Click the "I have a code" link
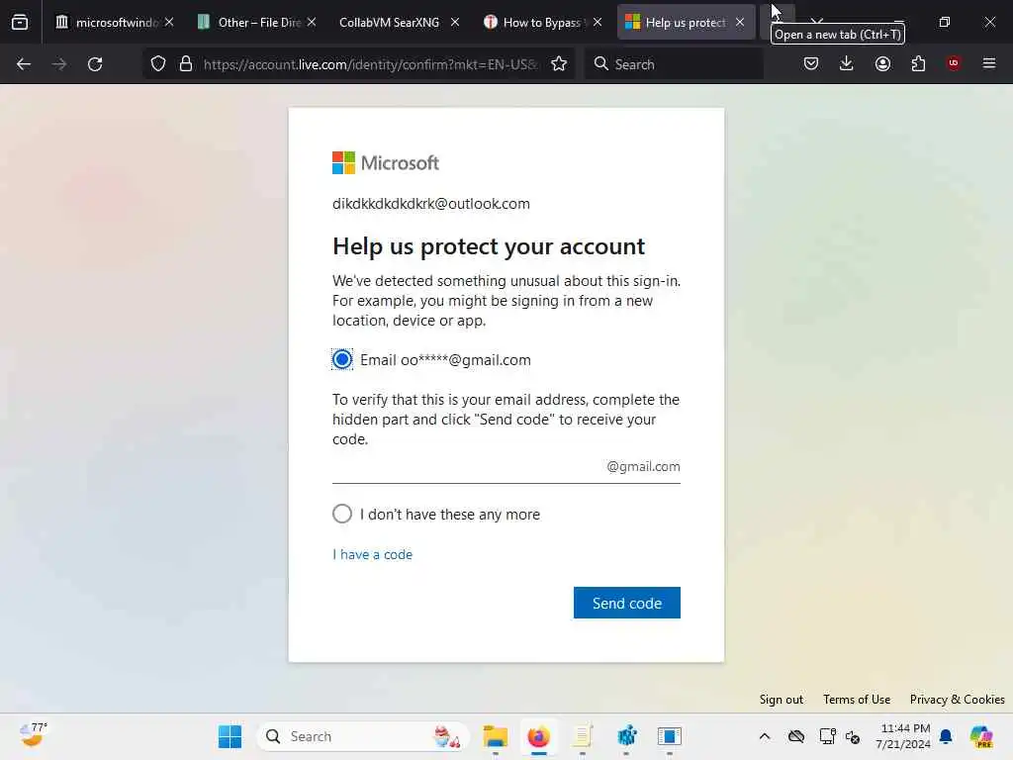Image resolution: width=1013 pixels, height=760 pixels. pos(372,554)
